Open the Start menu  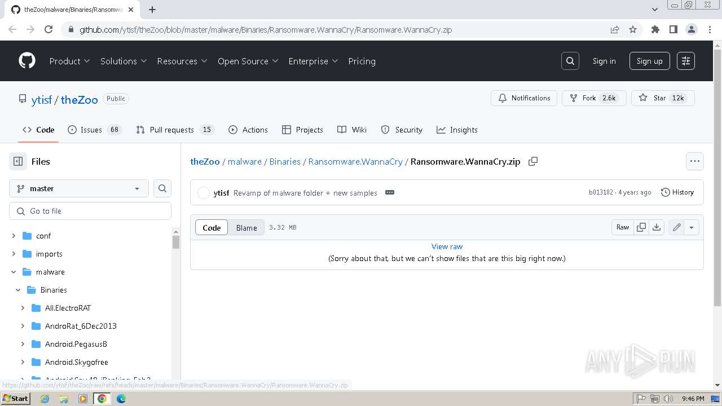tap(15, 399)
